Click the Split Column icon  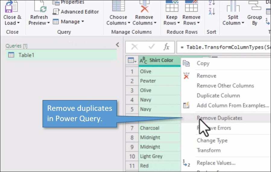point(233,7)
